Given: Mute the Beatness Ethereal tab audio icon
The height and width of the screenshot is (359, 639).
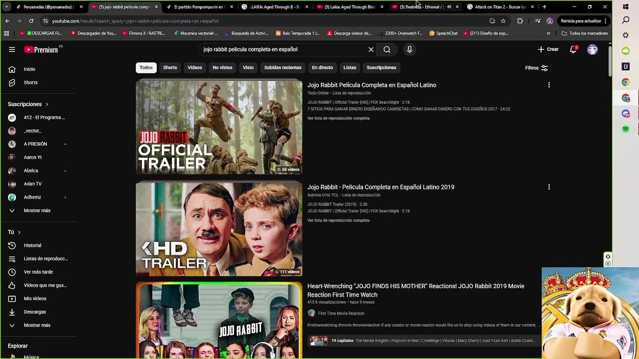Looking at the screenshot, I should 449,7.
